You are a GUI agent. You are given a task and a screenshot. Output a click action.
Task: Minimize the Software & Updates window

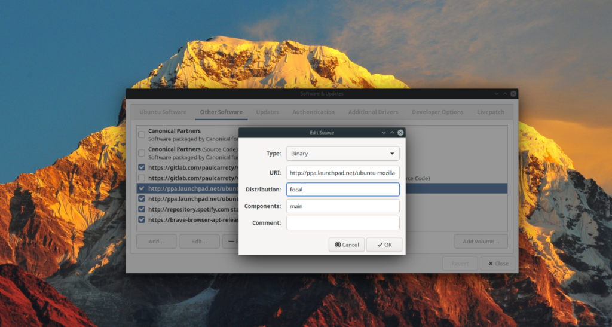(x=497, y=94)
